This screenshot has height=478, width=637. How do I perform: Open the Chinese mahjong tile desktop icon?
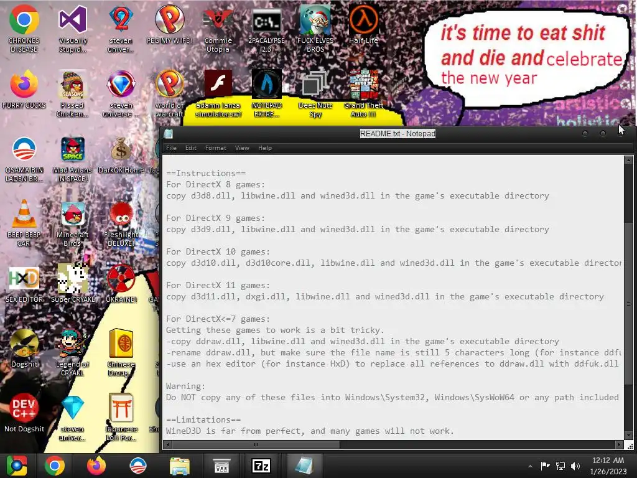coord(121,352)
